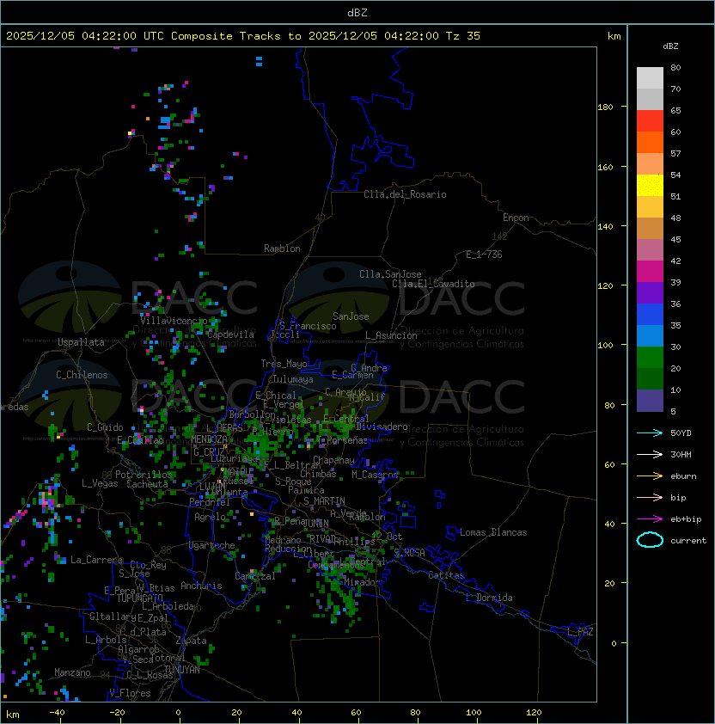
Task: Click the '30HM' legend label
Action: click(x=681, y=454)
